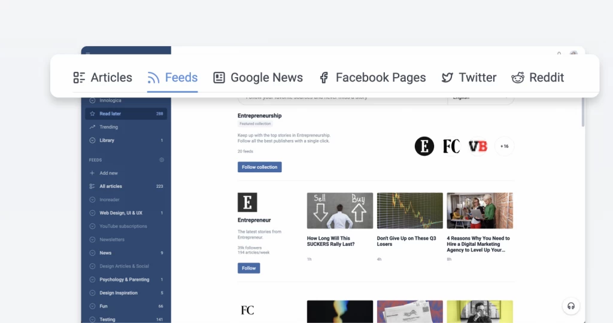Expand the Design Articles & Social folder

(x=92, y=266)
